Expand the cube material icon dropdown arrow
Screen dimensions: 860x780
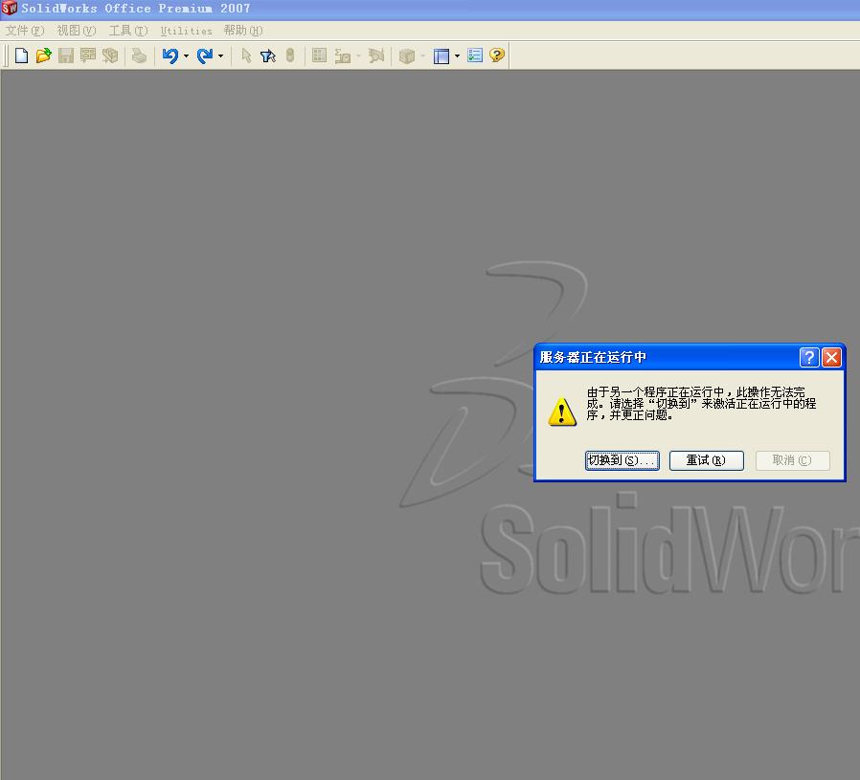pos(422,56)
